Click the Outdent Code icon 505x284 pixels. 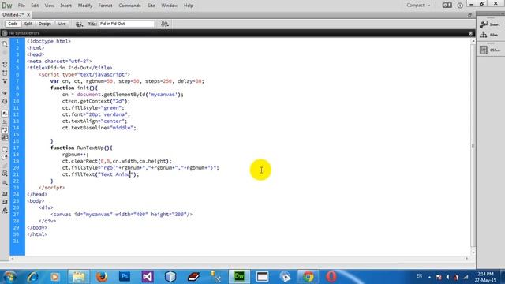click(5, 202)
